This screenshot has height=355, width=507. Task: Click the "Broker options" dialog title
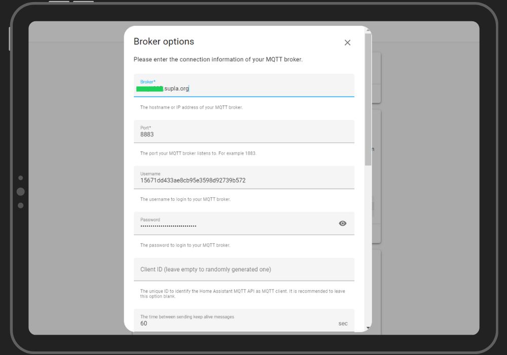[x=164, y=42]
